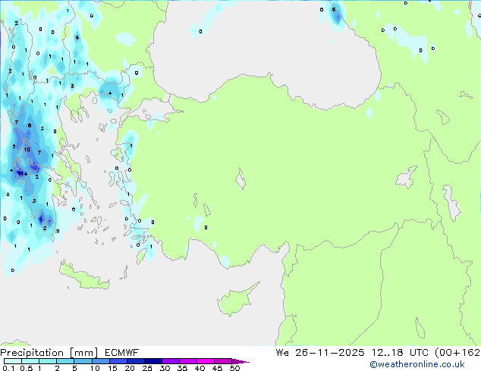481x371 pixels.
Task: Click the '50' legend tick label
Action: pos(234,368)
